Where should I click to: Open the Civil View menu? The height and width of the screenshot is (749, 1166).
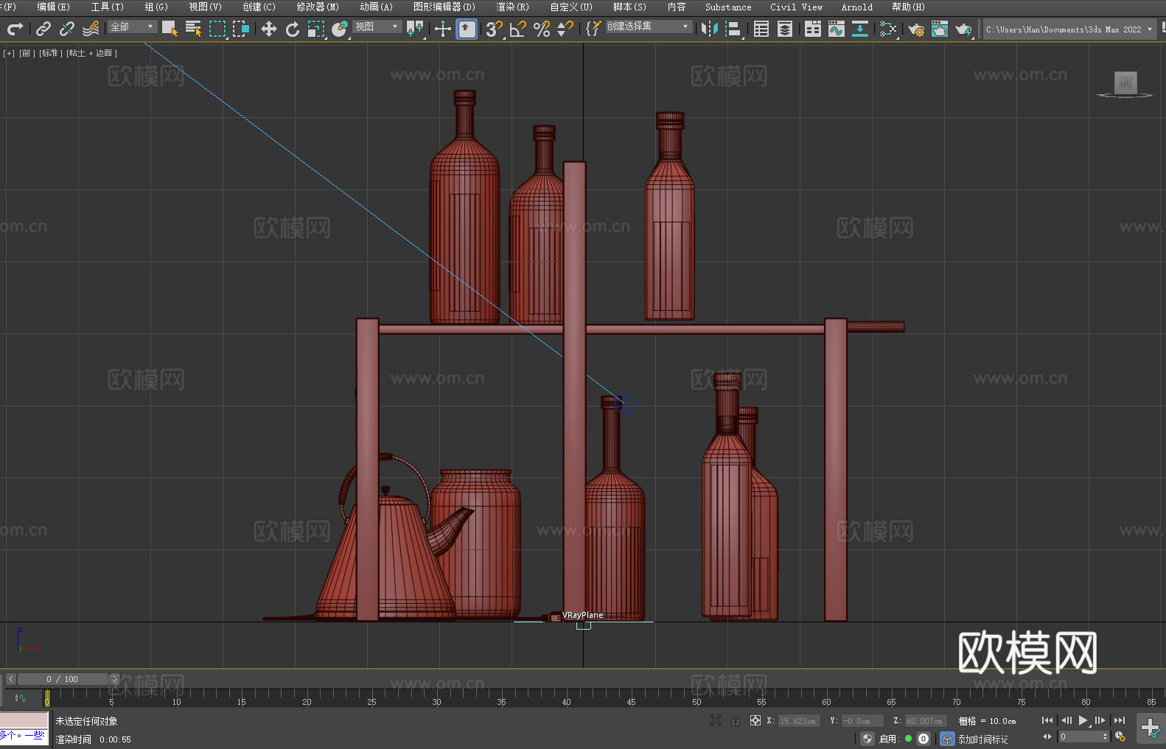[796, 7]
